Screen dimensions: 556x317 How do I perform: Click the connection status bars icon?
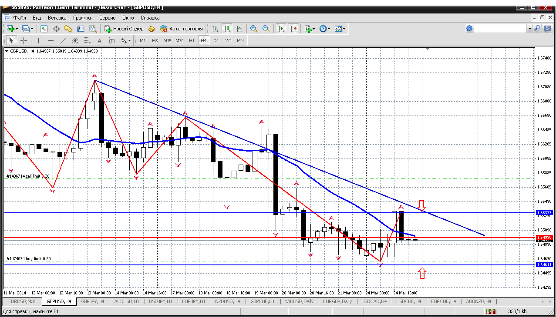[492, 311]
